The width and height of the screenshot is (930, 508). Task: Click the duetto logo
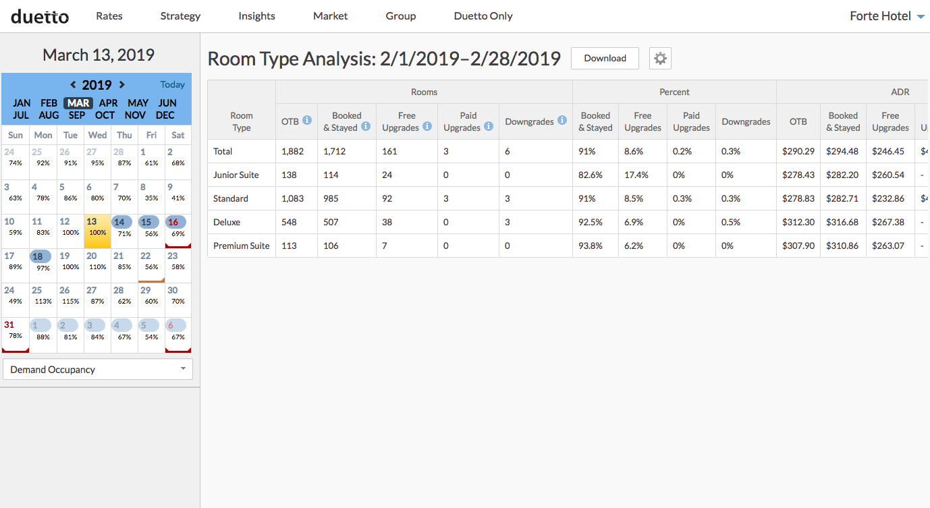point(40,16)
